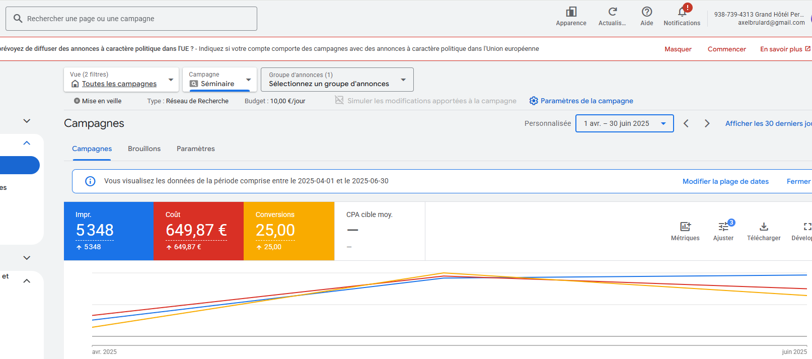The height and width of the screenshot is (359, 812).
Task: Go to the next date period
Action: click(707, 123)
